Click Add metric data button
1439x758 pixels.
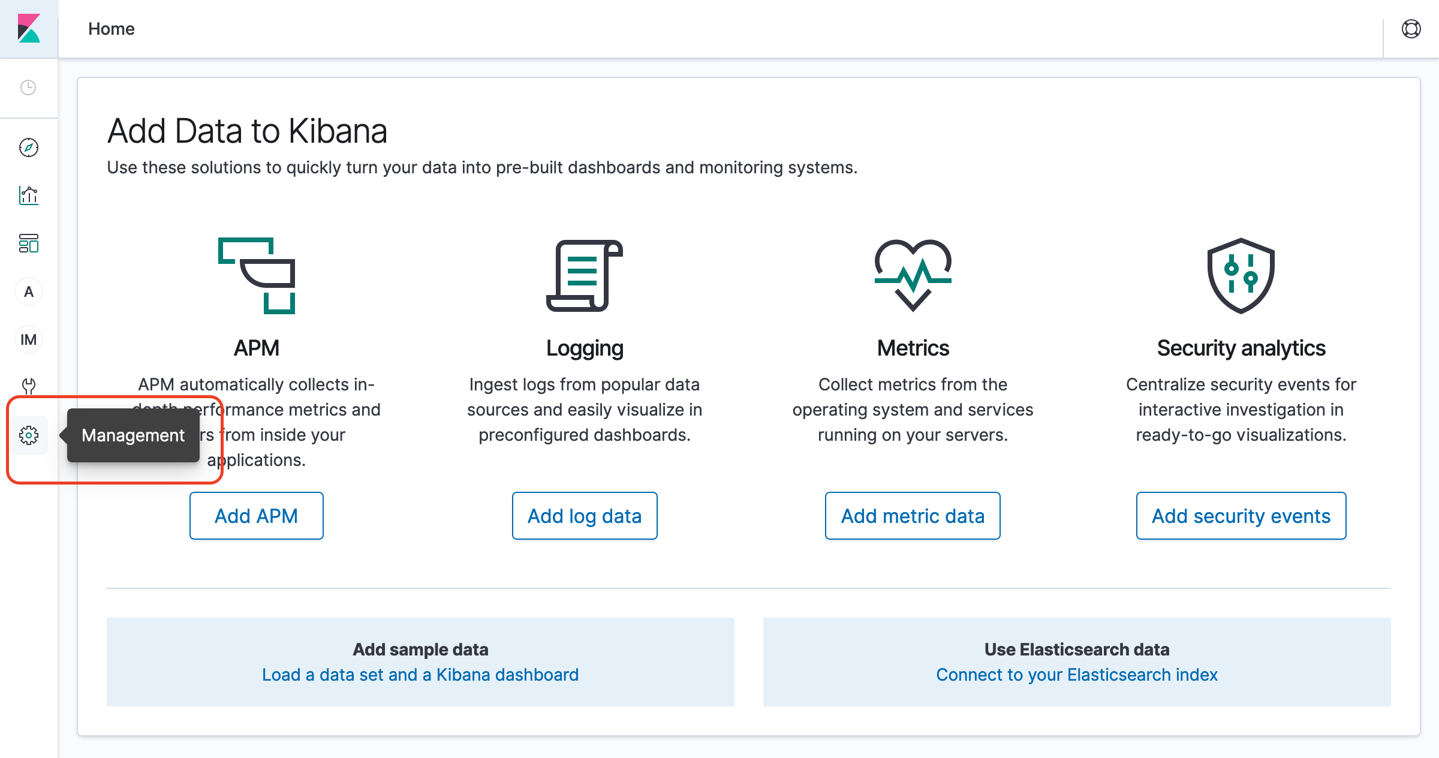pyautogui.click(x=913, y=516)
